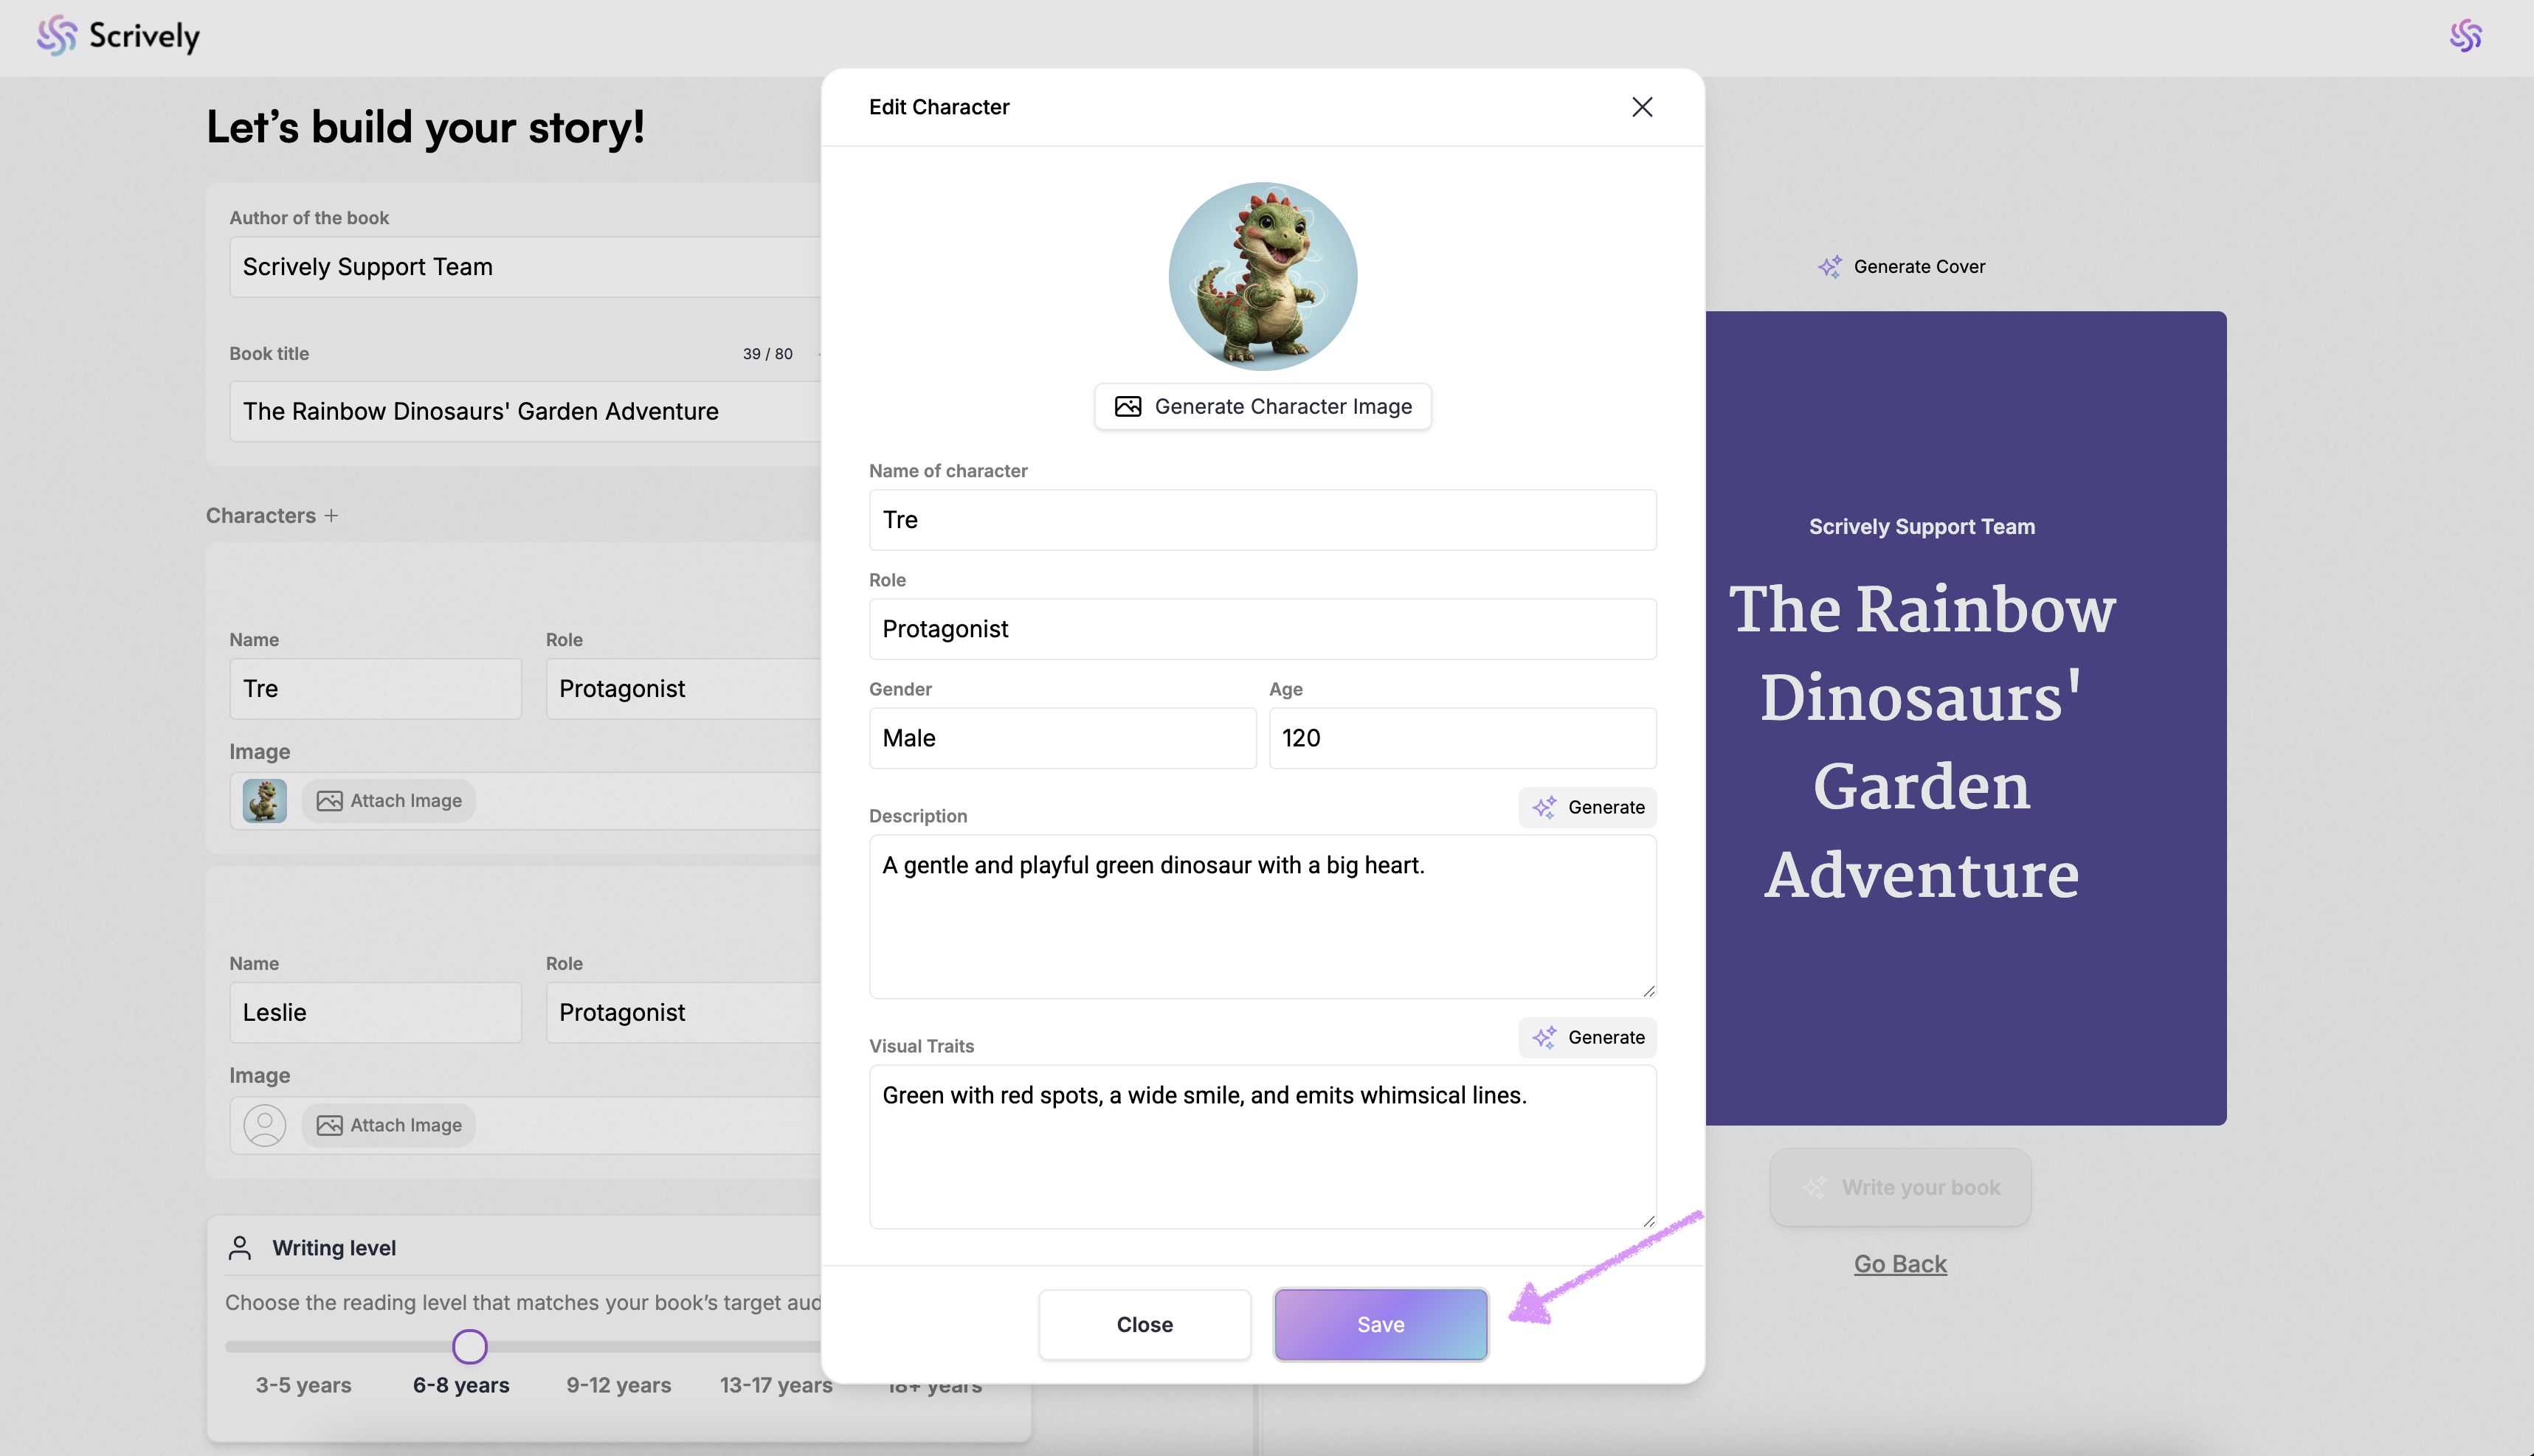The height and width of the screenshot is (1456, 2534).
Task: Click the Scrively logo in header
Action: click(118, 36)
